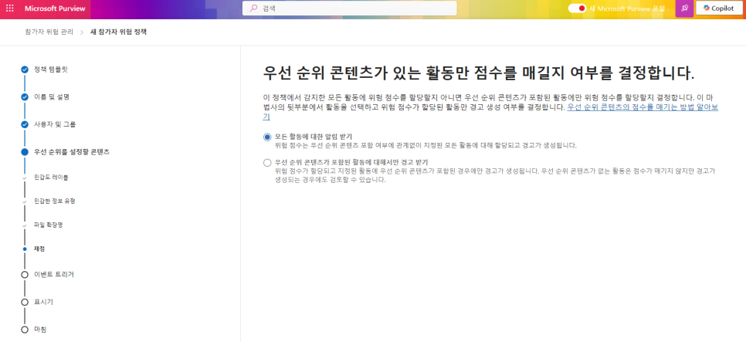Select 우선 순위 콘텐츠가 포함된 활동에 대해서만 경고 받기 radio

click(267, 163)
